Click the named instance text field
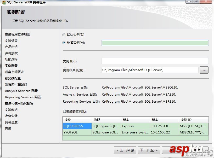 tap(155, 43)
